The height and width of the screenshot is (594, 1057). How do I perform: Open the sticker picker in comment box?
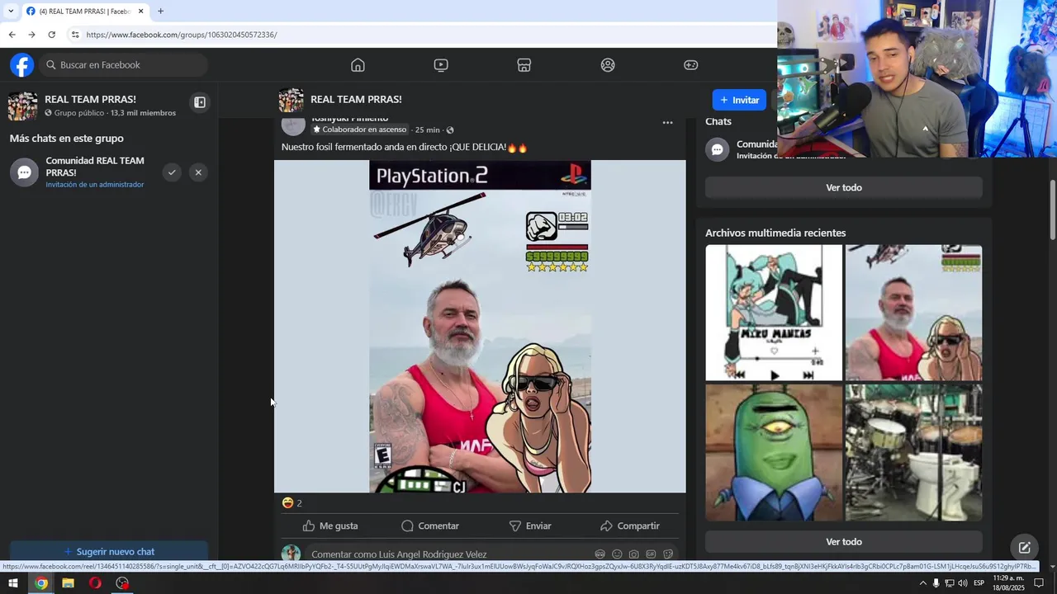click(667, 554)
